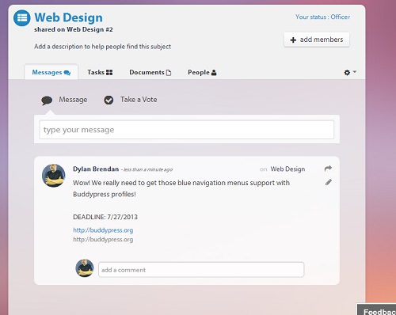Click the plus icon in add members

293,40
